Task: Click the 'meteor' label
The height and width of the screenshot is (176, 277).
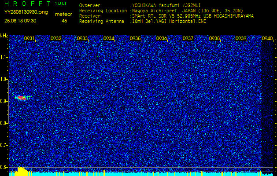Action: coord(63,15)
